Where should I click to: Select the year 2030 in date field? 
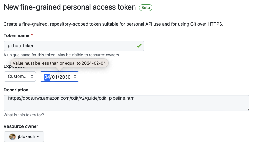click(x=65, y=77)
